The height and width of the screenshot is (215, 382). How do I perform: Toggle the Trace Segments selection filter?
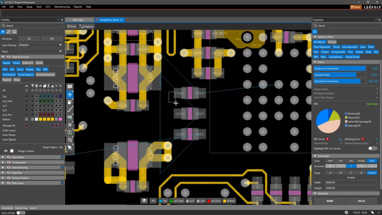322,47
